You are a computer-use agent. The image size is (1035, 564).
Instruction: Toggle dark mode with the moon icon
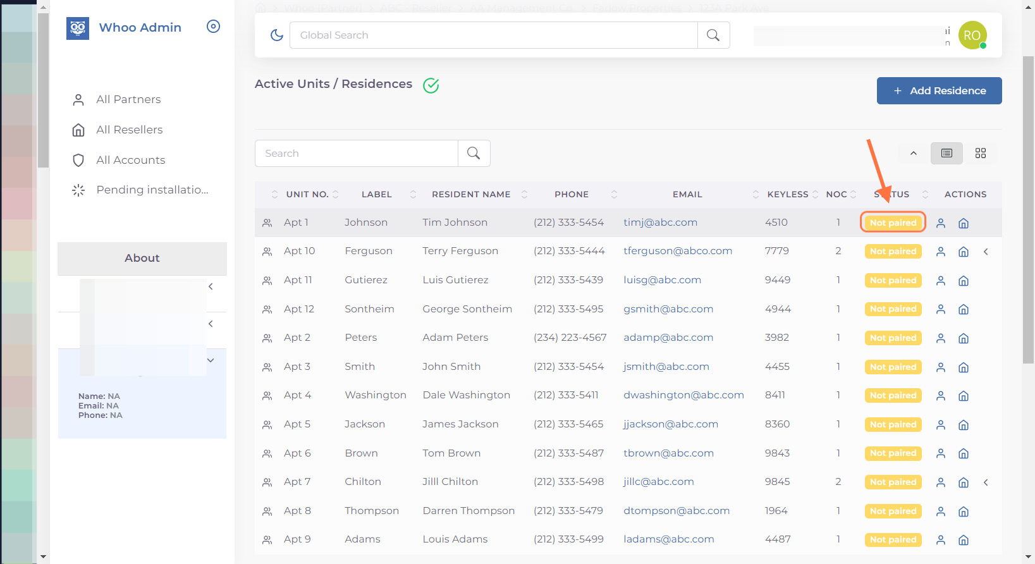click(x=277, y=35)
